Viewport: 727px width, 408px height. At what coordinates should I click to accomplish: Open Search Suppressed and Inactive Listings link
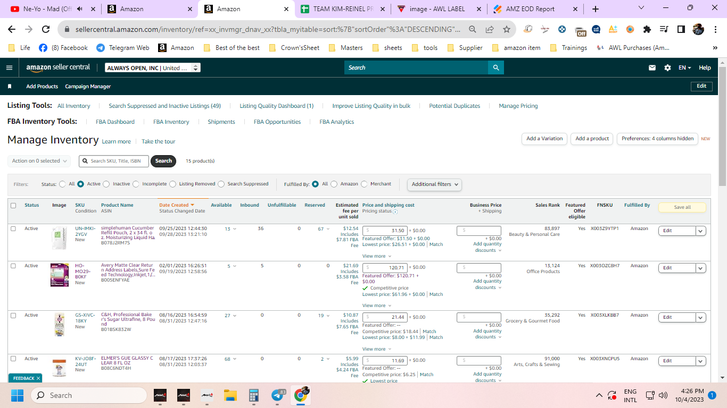(x=164, y=106)
